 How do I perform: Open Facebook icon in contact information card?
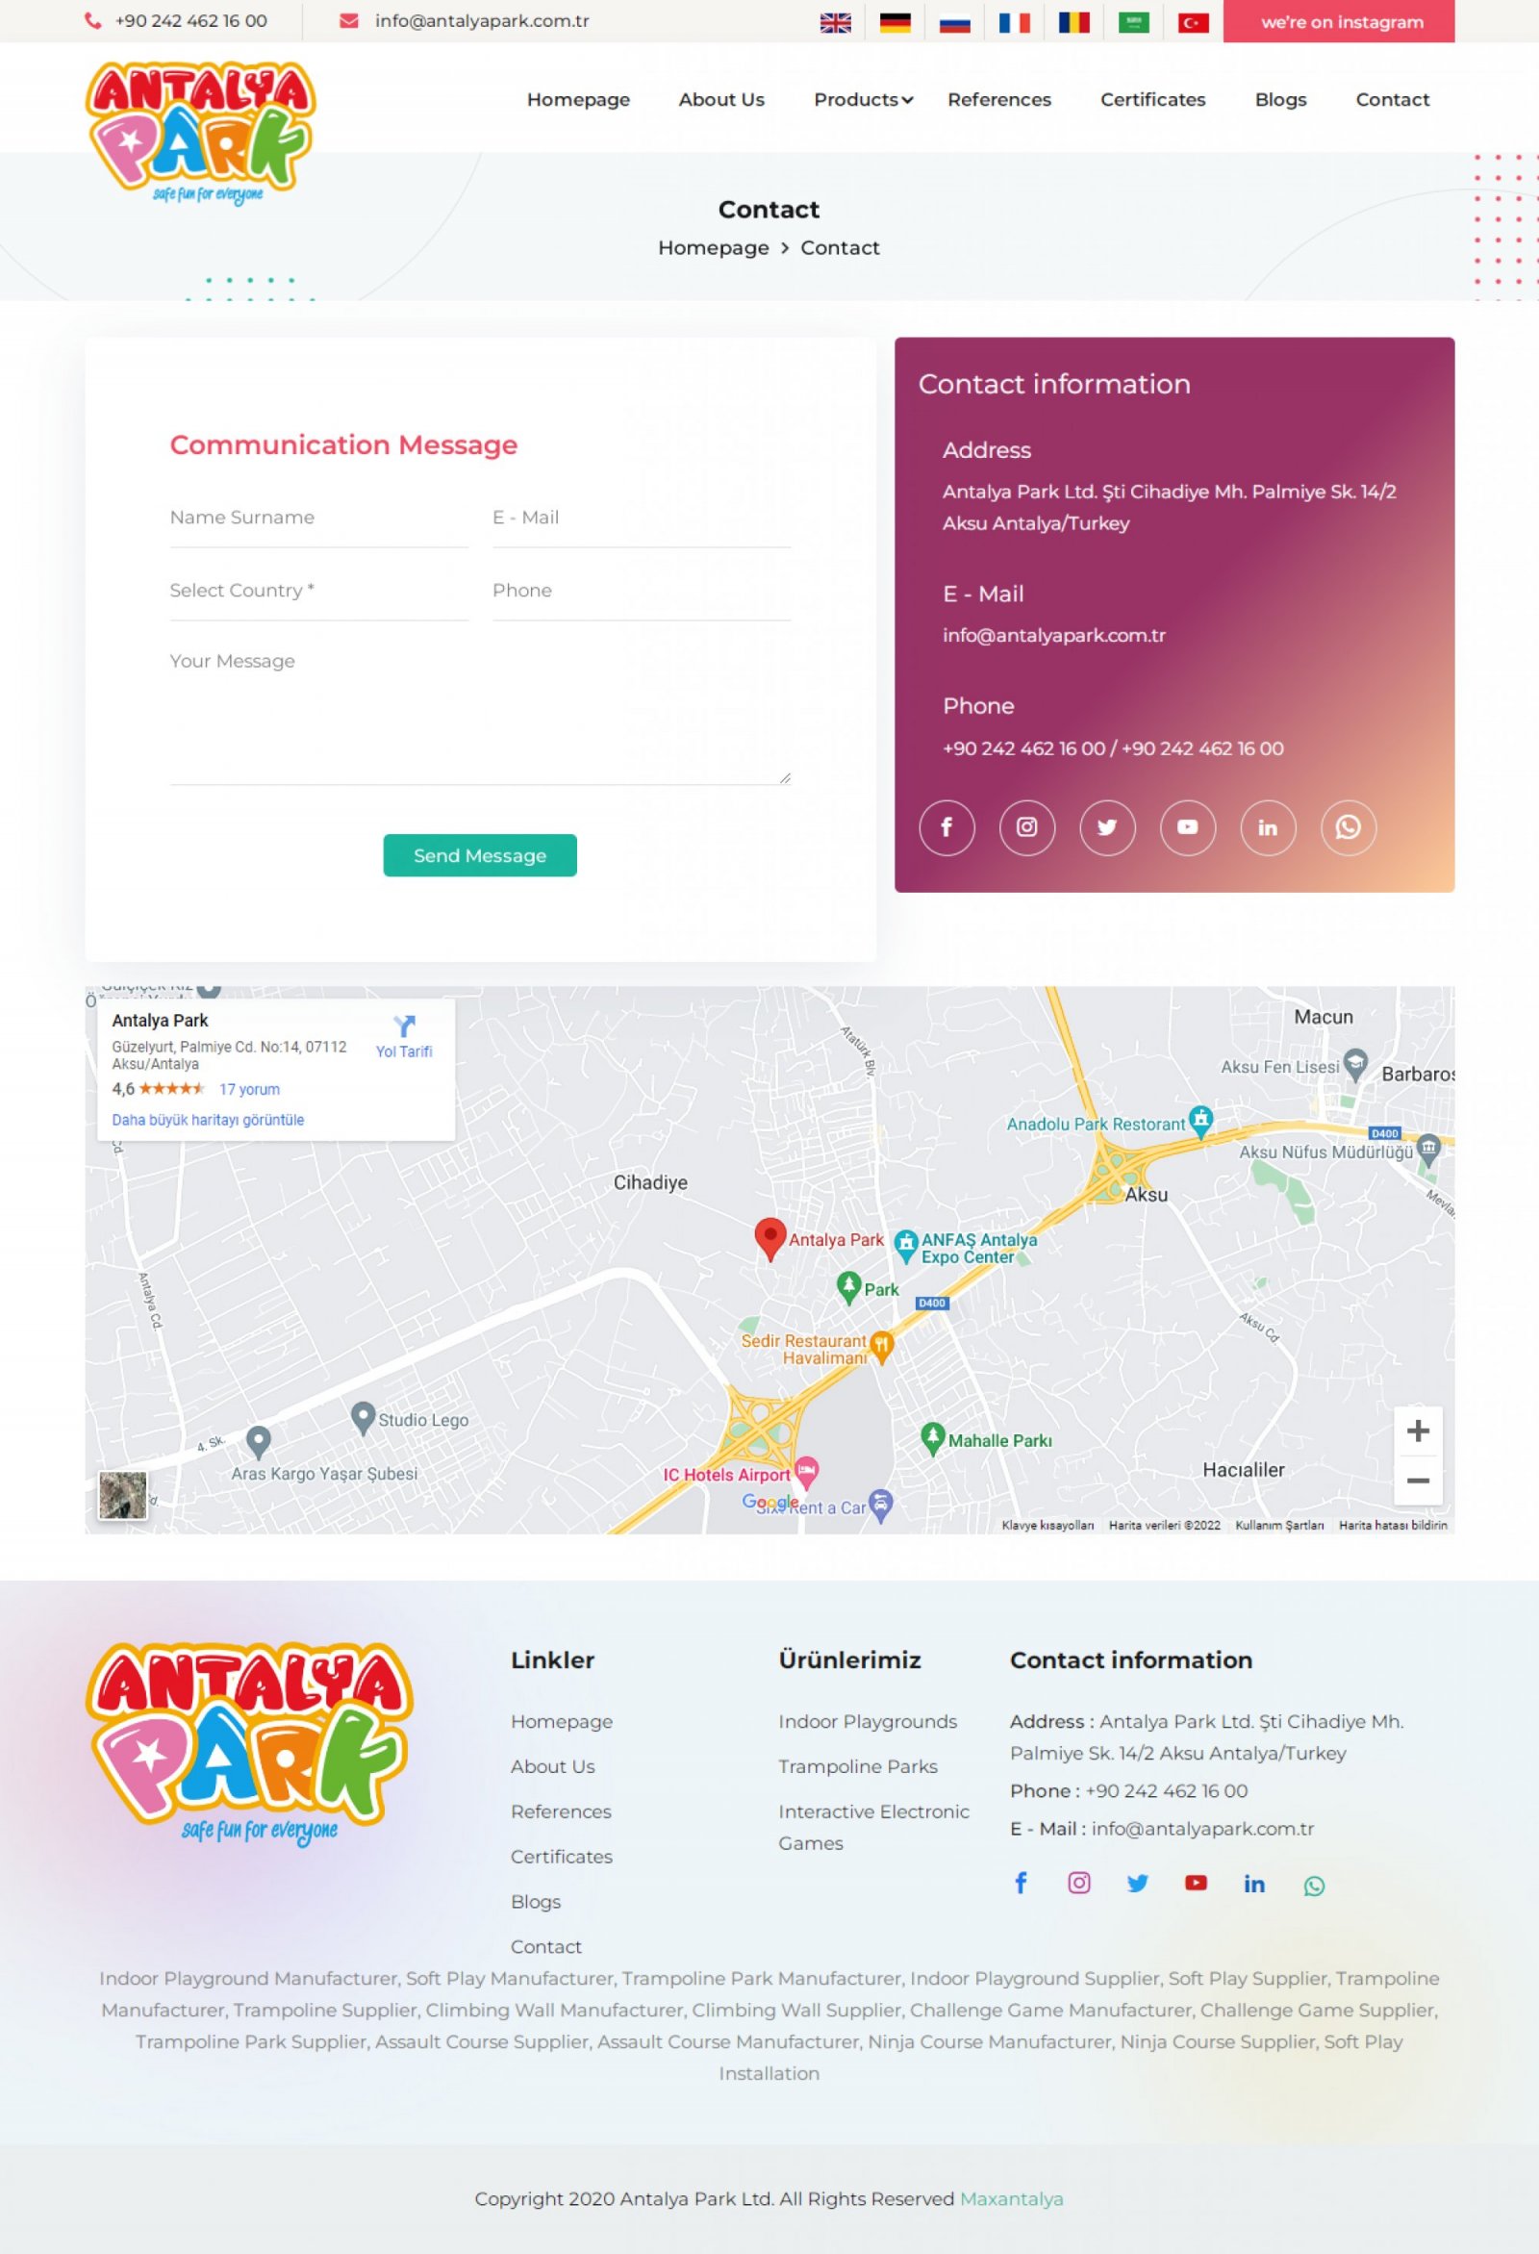click(x=946, y=827)
